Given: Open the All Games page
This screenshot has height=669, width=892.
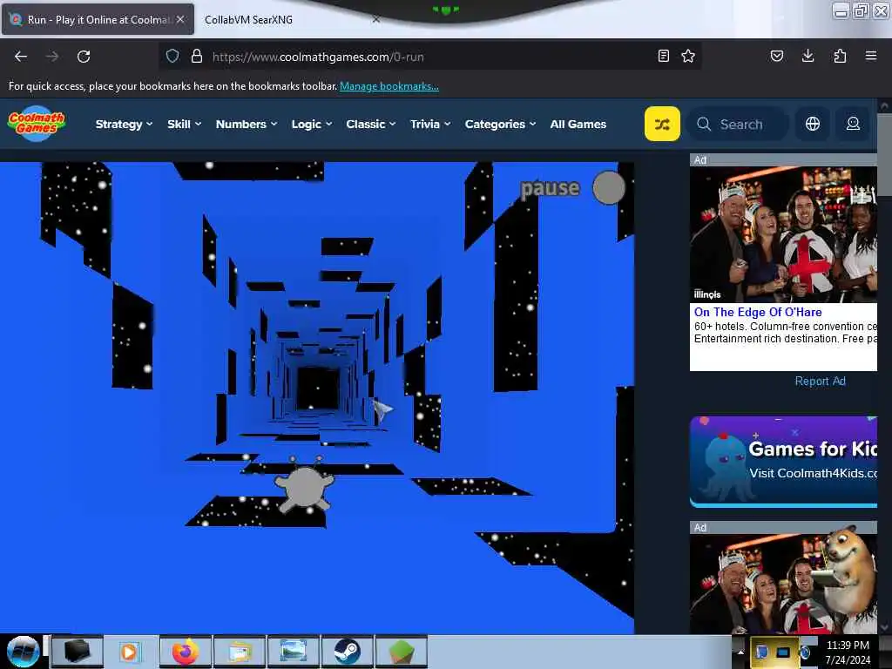Looking at the screenshot, I should [x=578, y=124].
